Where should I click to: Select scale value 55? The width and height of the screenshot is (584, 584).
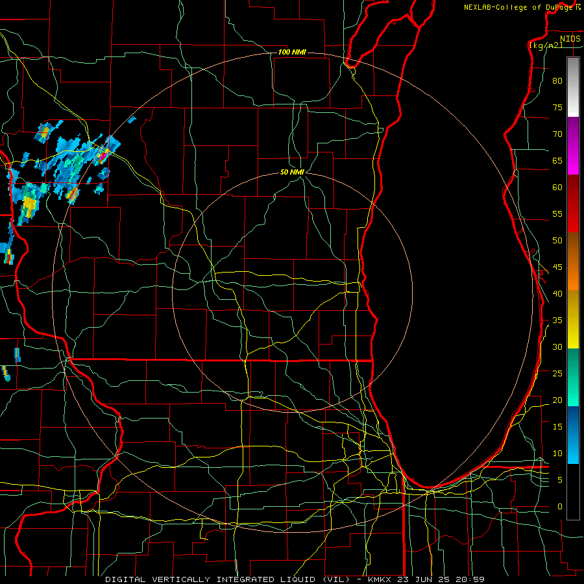pos(557,213)
